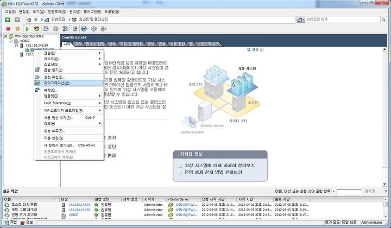Close the recent tasks panel
The image size is (391, 228).
[x=386, y=191]
